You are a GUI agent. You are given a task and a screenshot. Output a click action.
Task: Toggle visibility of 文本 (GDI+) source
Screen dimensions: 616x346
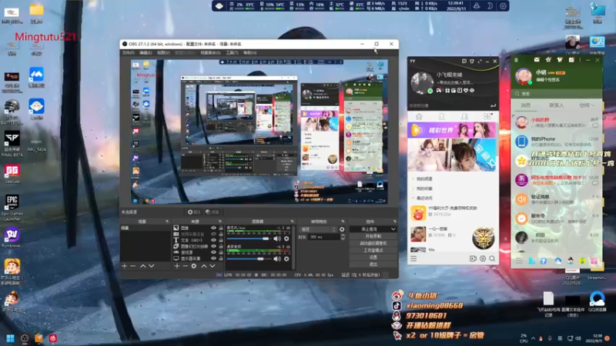214,240
